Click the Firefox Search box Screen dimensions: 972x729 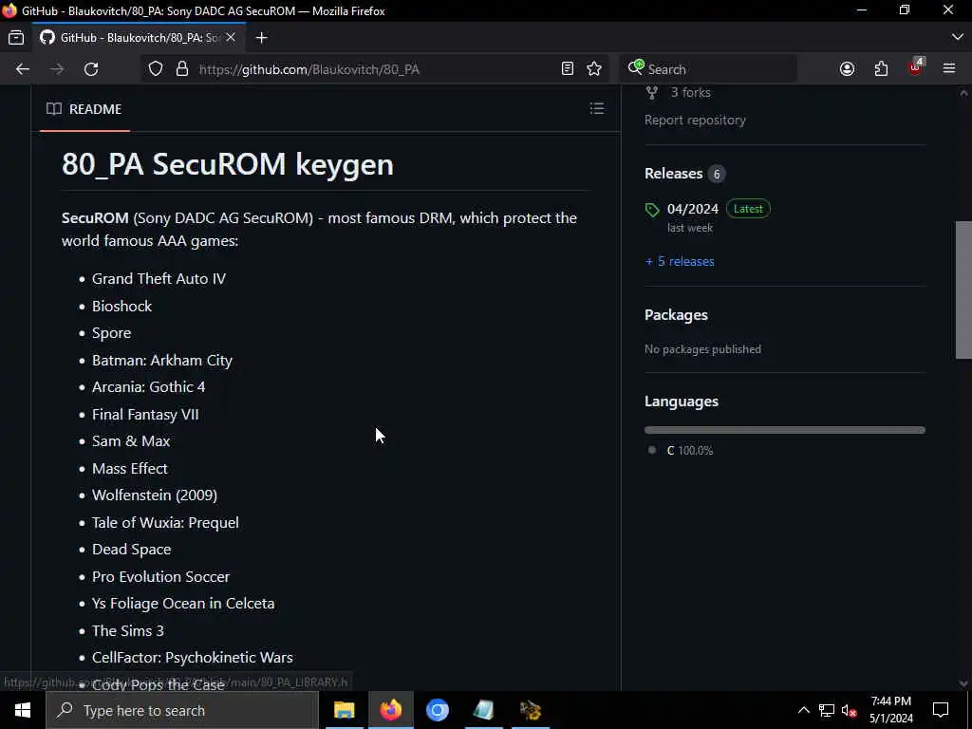pyautogui.click(x=708, y=68)
